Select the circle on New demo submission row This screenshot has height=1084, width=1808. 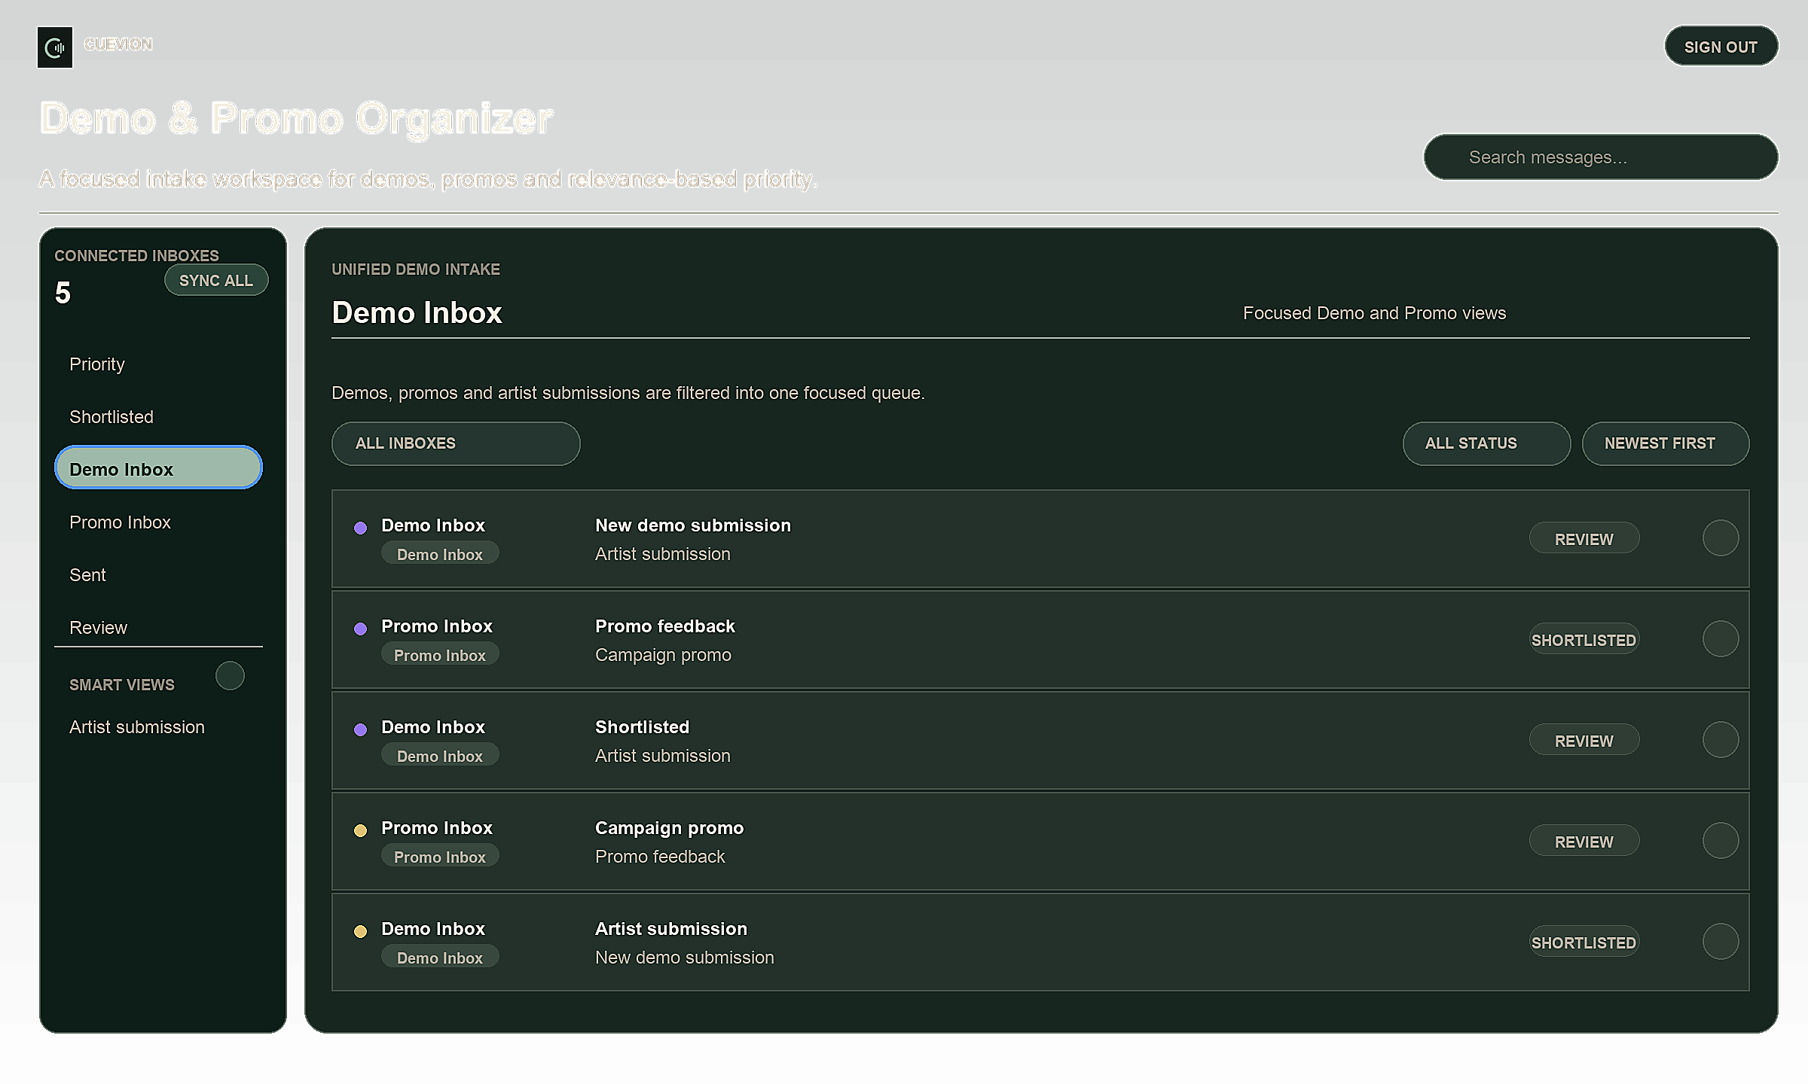(1721, 538)
